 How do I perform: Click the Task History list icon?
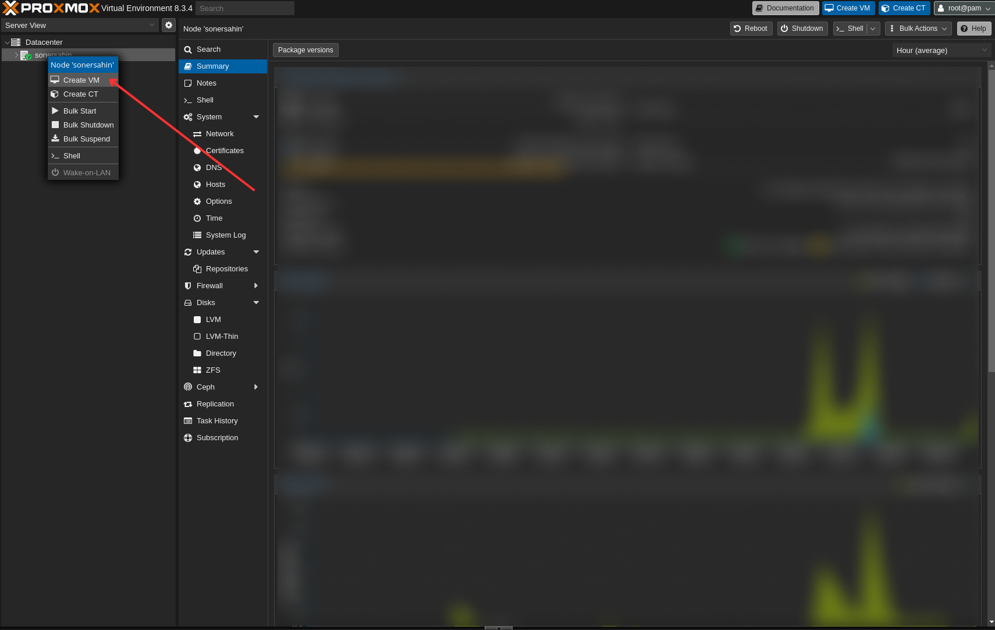pyautogui.click(x=188, y=421)
